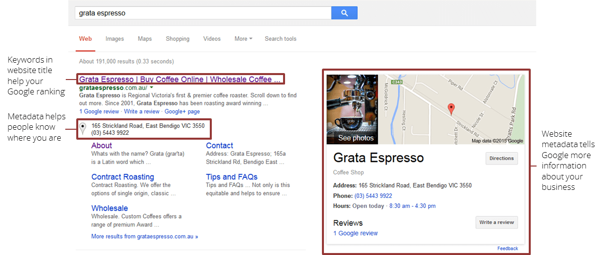
Task: Click the Directions button
Action: [x=501, y=159]
